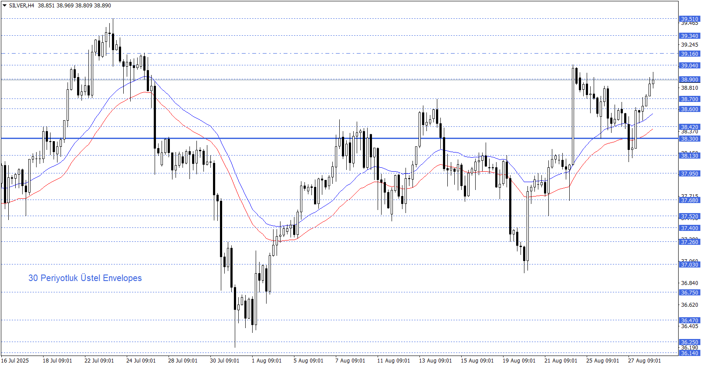Click the '30 Jul 09:01' time label

(x=225, y=361)
